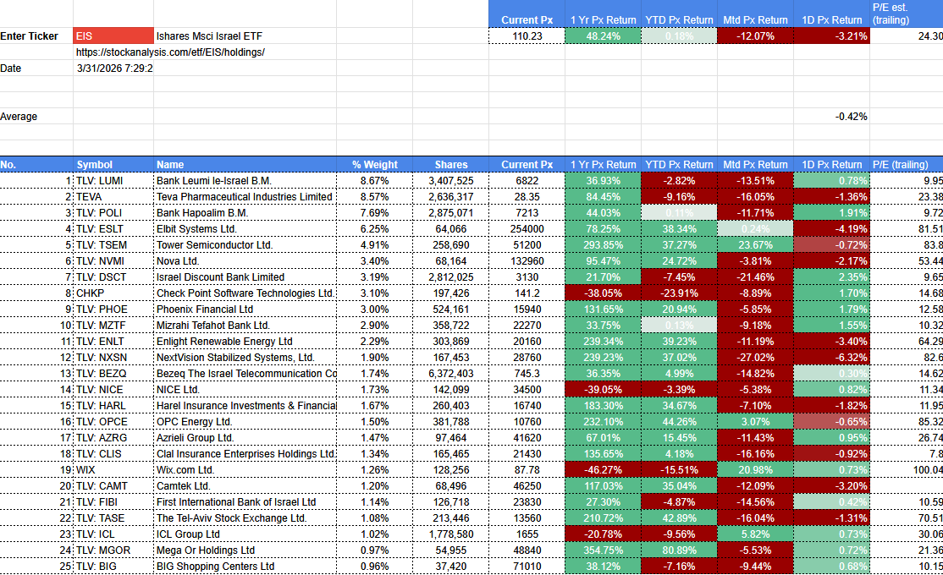The height and width of the screenshot is (575, 943).
Task: Click the ETF 1 Yr return cell 48.24%
Action: (603, 36)
